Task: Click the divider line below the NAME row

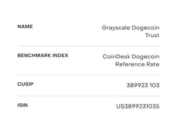Action: [x=88, y=46]
